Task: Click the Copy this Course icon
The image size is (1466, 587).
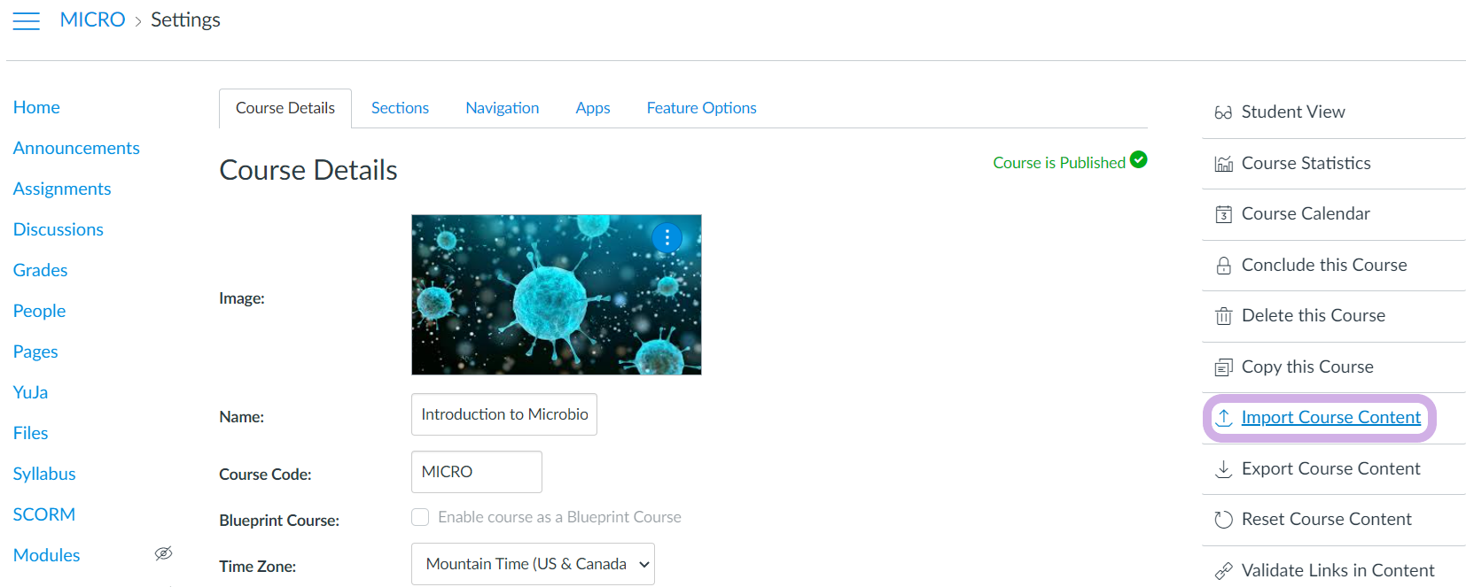Action: click(x=1223, y=367)
